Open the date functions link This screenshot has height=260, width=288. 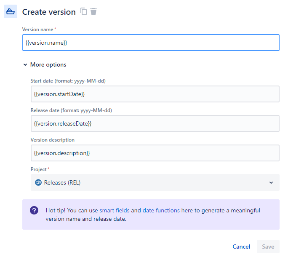(161, 210)
